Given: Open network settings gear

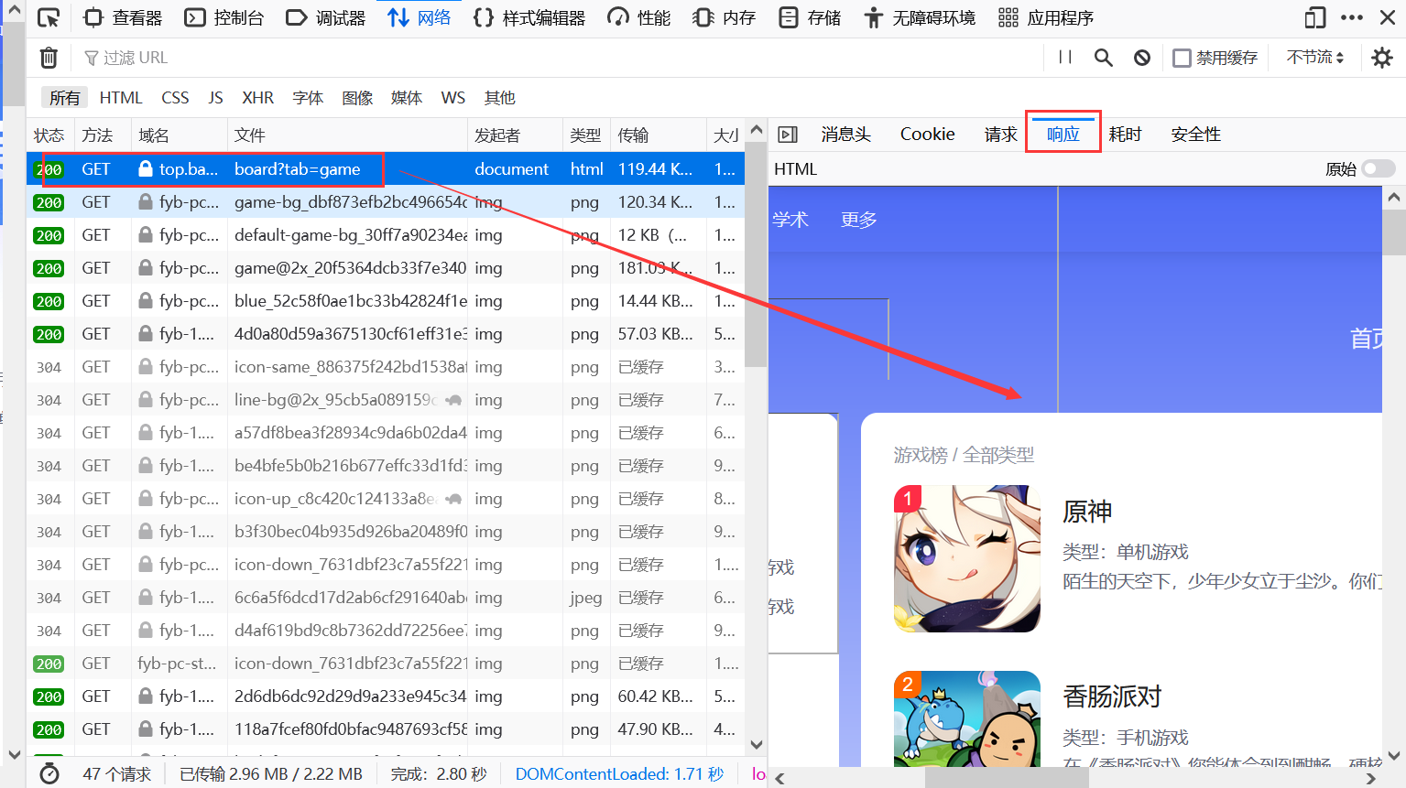Looking at the screenshot, I should pos(1381,58).
